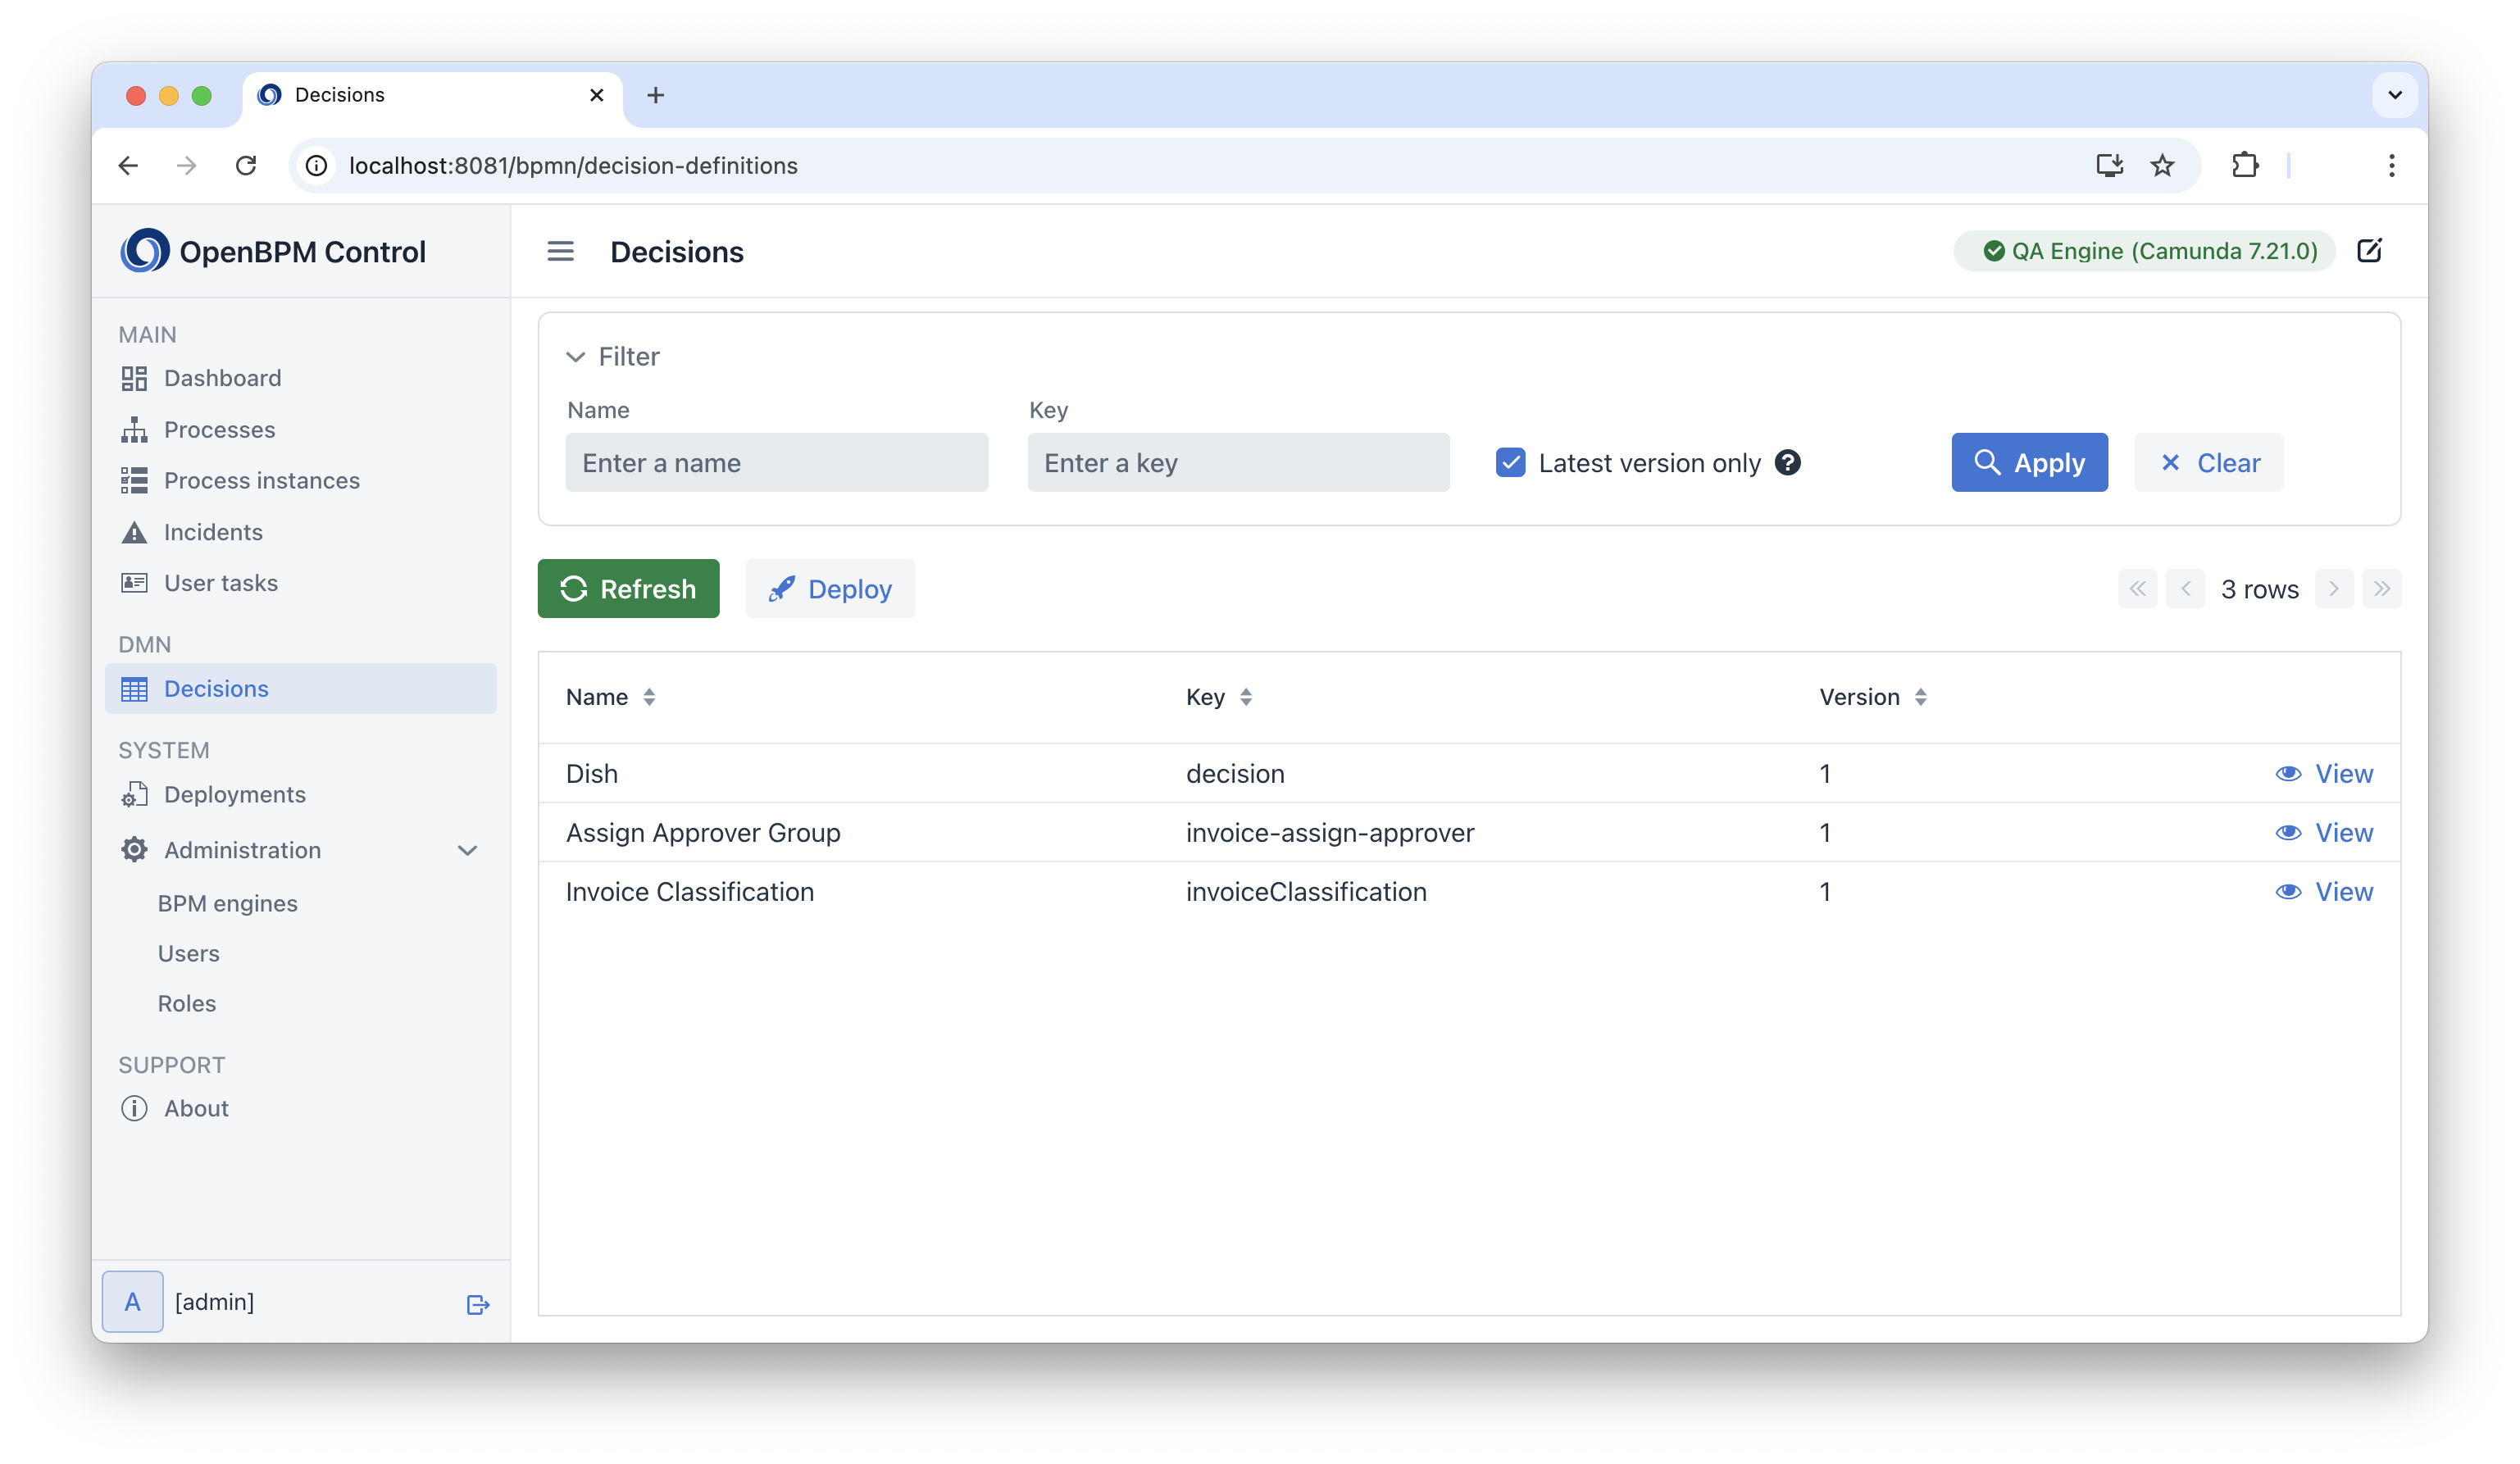This screenshot has height=1464, width=2520.
Task: Click the Deploy button
Action: (x=830, y=588)
